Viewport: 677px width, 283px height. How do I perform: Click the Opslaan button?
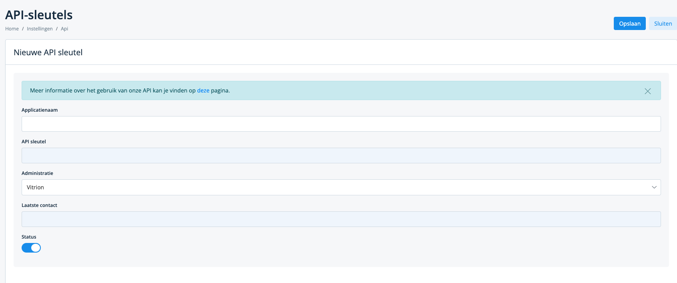pyautogui.click(x=629, y=24)
